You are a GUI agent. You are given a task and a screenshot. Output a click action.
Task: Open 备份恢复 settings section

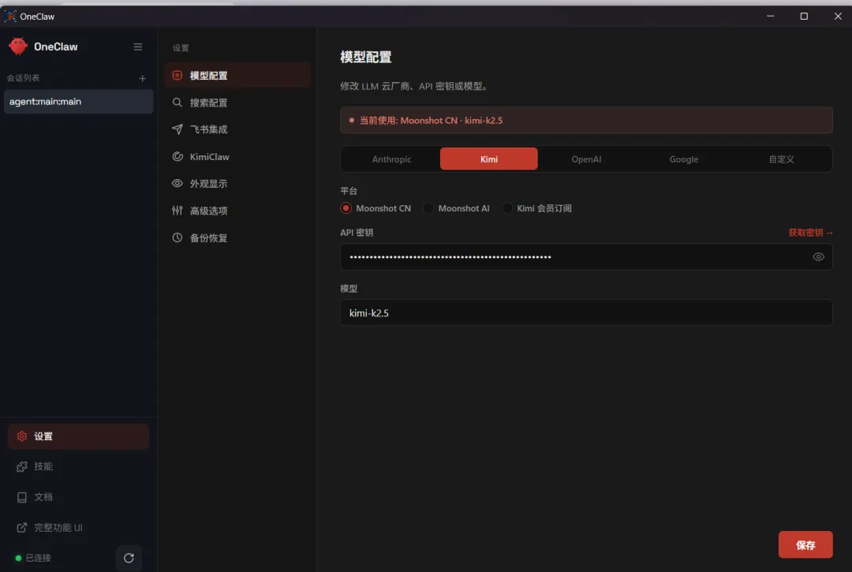pos(237,238)
